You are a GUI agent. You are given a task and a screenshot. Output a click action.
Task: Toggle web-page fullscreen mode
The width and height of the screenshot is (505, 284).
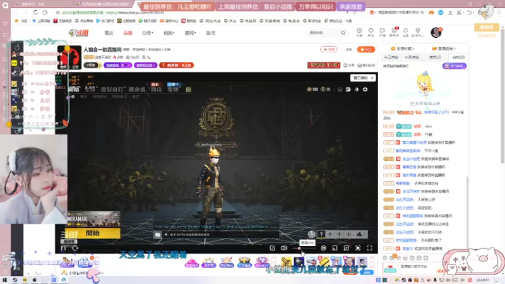click(x=358, y=248)
